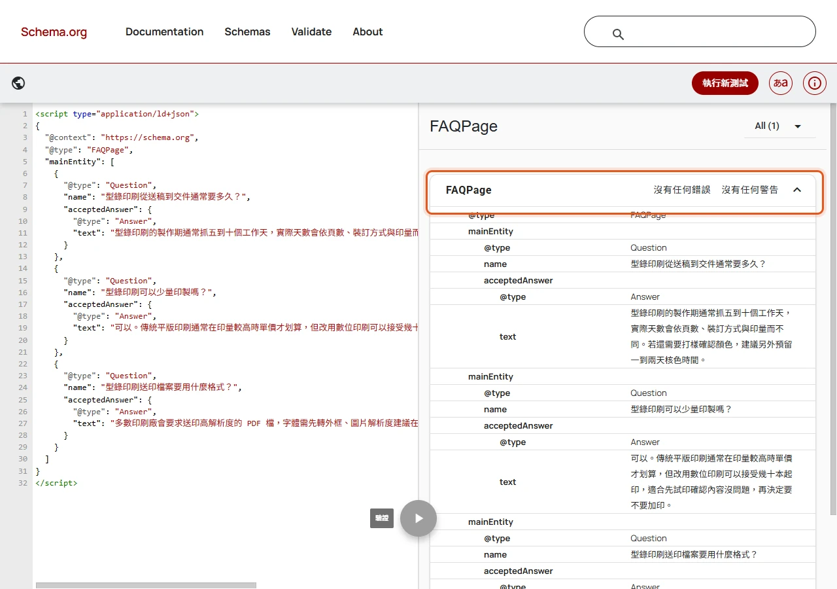
Task: Click the results panel vertical scrollbar
Action: click(832, 308)
